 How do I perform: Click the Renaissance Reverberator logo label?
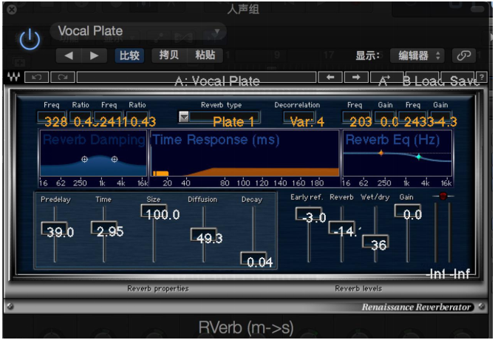point(416,307)
